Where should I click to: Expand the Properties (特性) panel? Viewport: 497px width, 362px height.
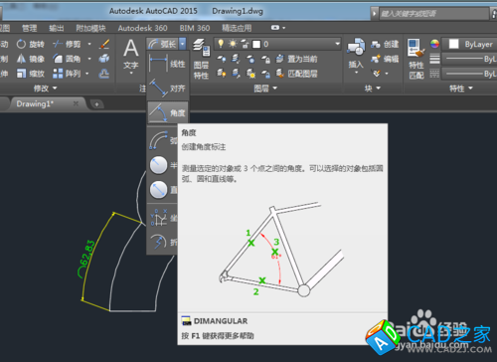461,89
